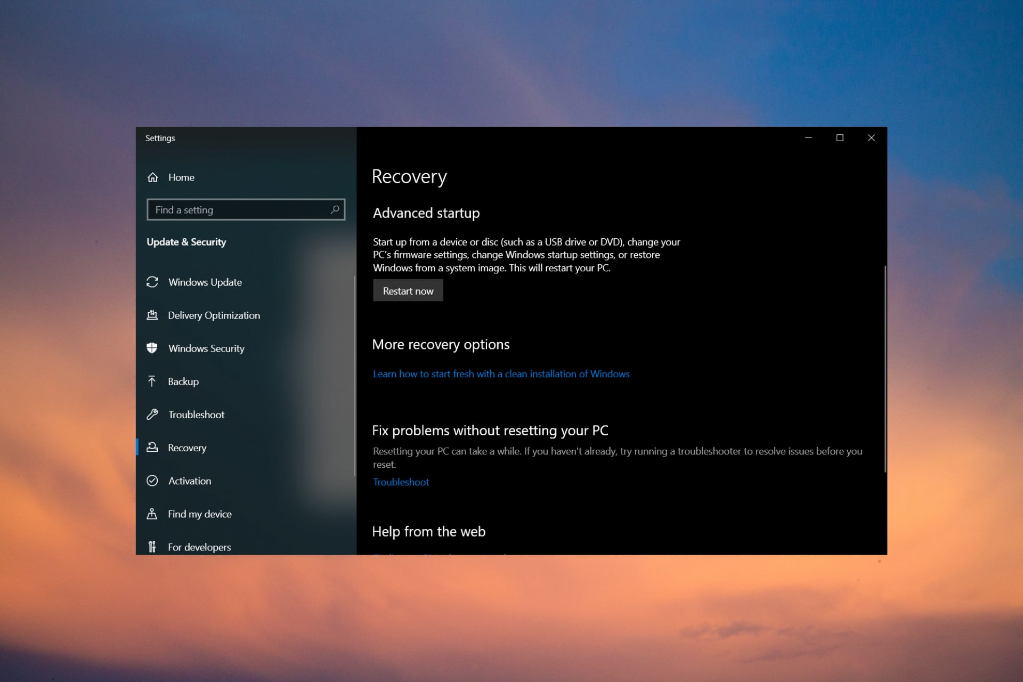The image size is (1023, 682).
Task: Open the For developers section
Action: coord(199,547)
